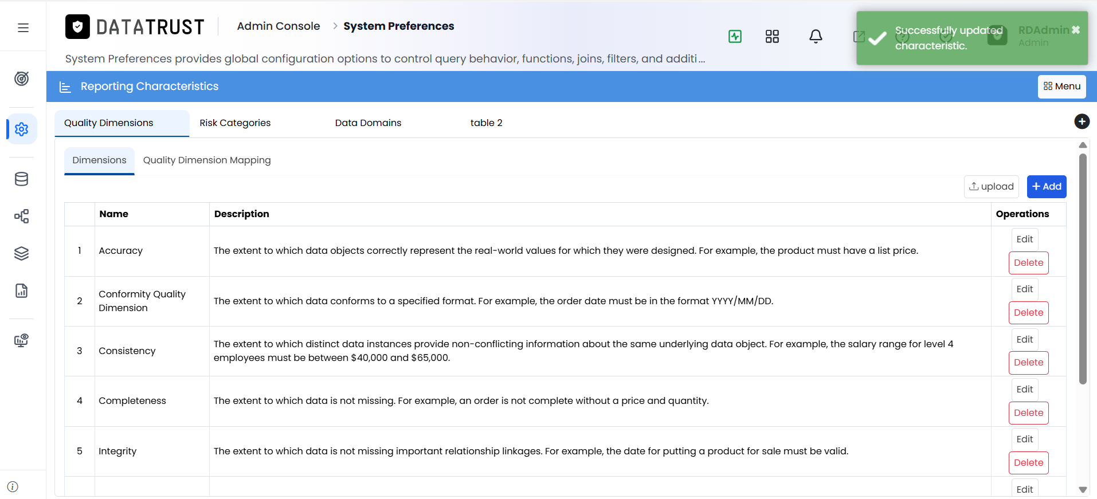Screen dimensions: 1097x499
Task: Open the notifications bell
Action: [816, 37]
